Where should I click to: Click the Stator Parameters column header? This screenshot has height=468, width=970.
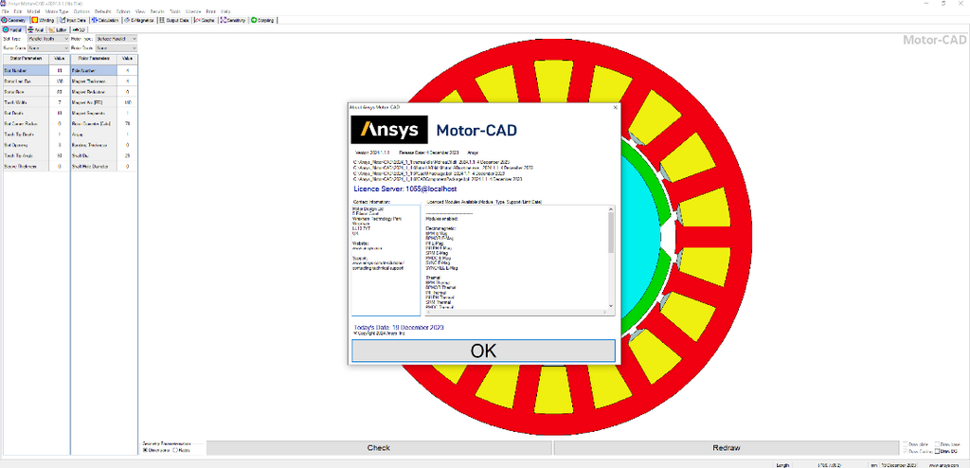26,59
